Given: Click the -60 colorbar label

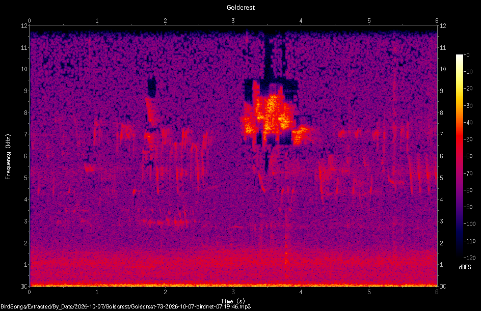Looking at the screenshot, I should [468, 156].
